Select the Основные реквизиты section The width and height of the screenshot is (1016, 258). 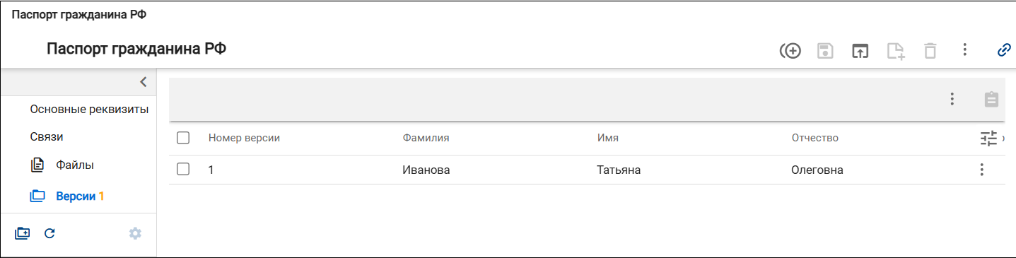coord(89,110)
